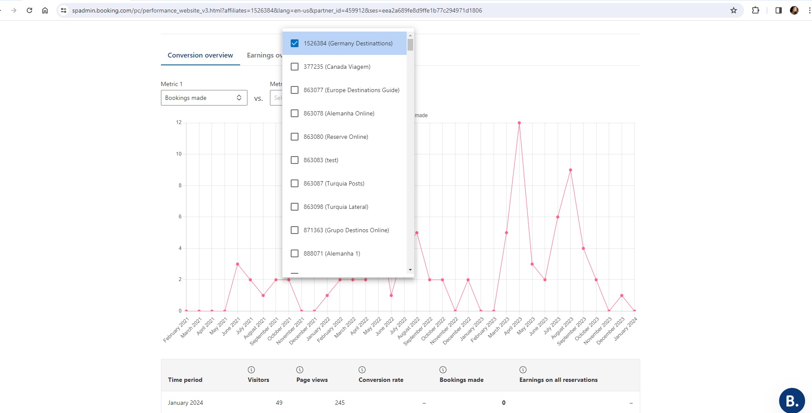
Task: Show info tooltip above Conversion rate column
Action: tap(362, 370)
